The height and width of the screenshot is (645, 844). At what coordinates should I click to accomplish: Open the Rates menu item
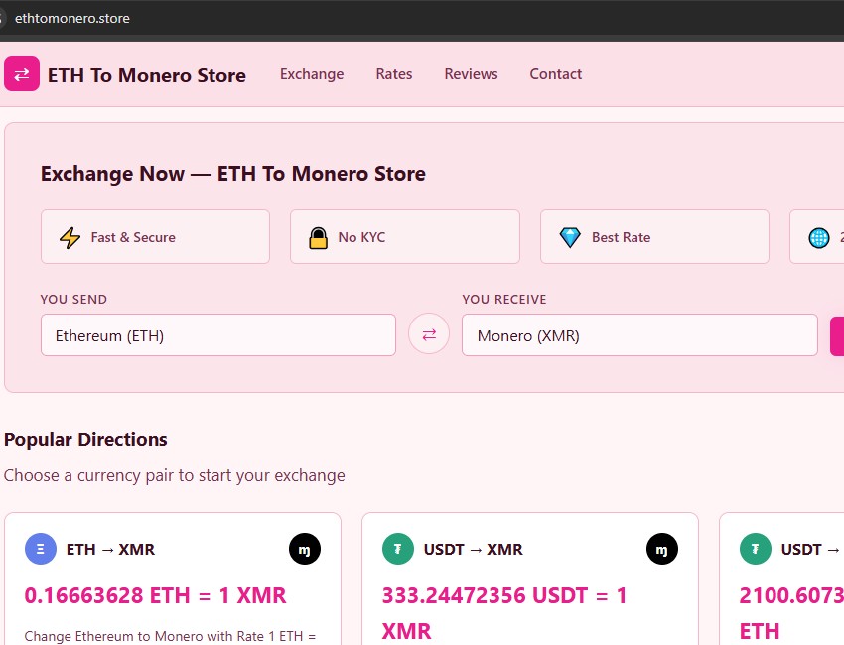(x=394, y=74)
